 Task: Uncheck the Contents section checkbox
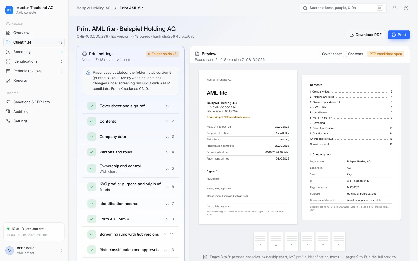(92, 121)
